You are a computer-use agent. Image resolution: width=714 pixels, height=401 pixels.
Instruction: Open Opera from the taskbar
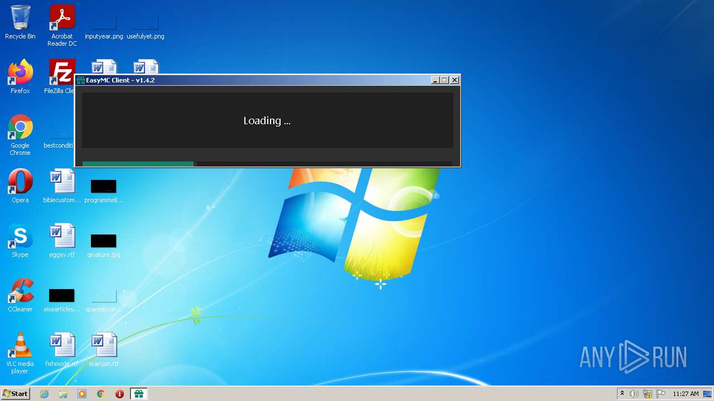pos(119,394)
